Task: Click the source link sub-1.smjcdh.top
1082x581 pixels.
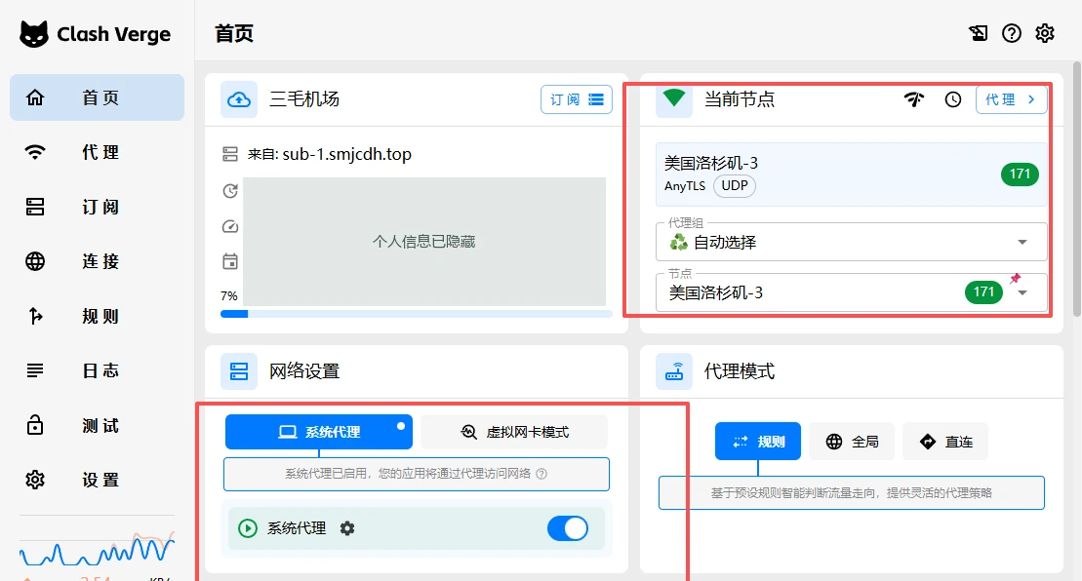Action: (346, 154)
